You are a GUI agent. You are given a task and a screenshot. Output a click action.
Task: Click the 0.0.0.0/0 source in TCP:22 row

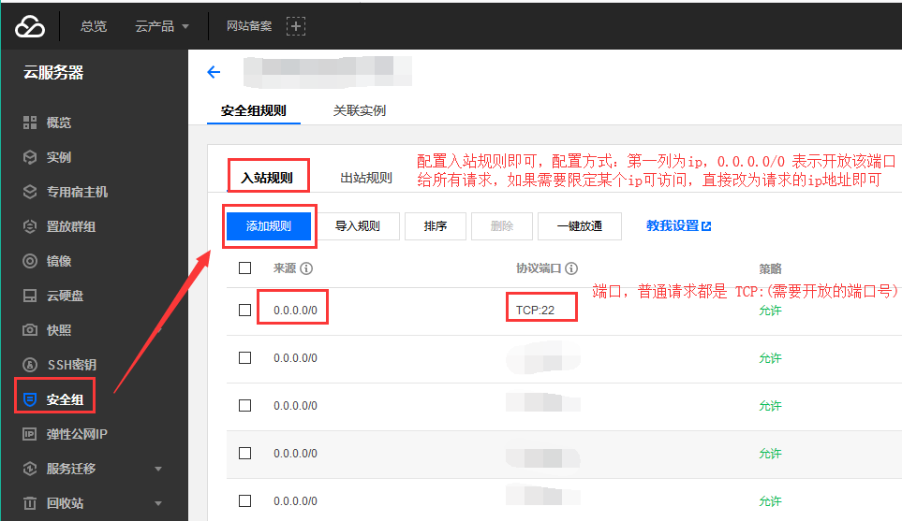click(295, 311)
